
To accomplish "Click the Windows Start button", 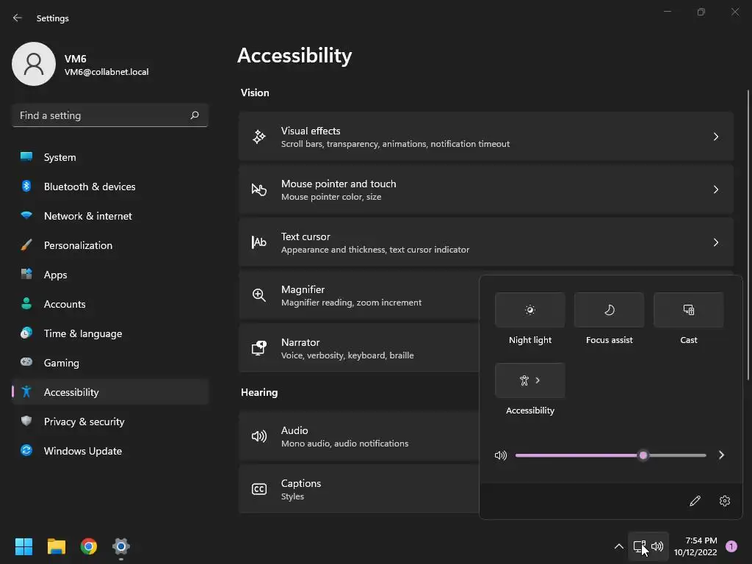I will [x=24, y=546].
